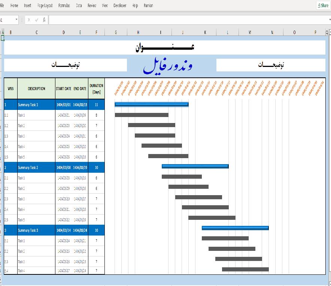Screen dimensions: 331x286
Task: Select the Summary Task 1 blue Gantt bar
Action: coord(152,104)
